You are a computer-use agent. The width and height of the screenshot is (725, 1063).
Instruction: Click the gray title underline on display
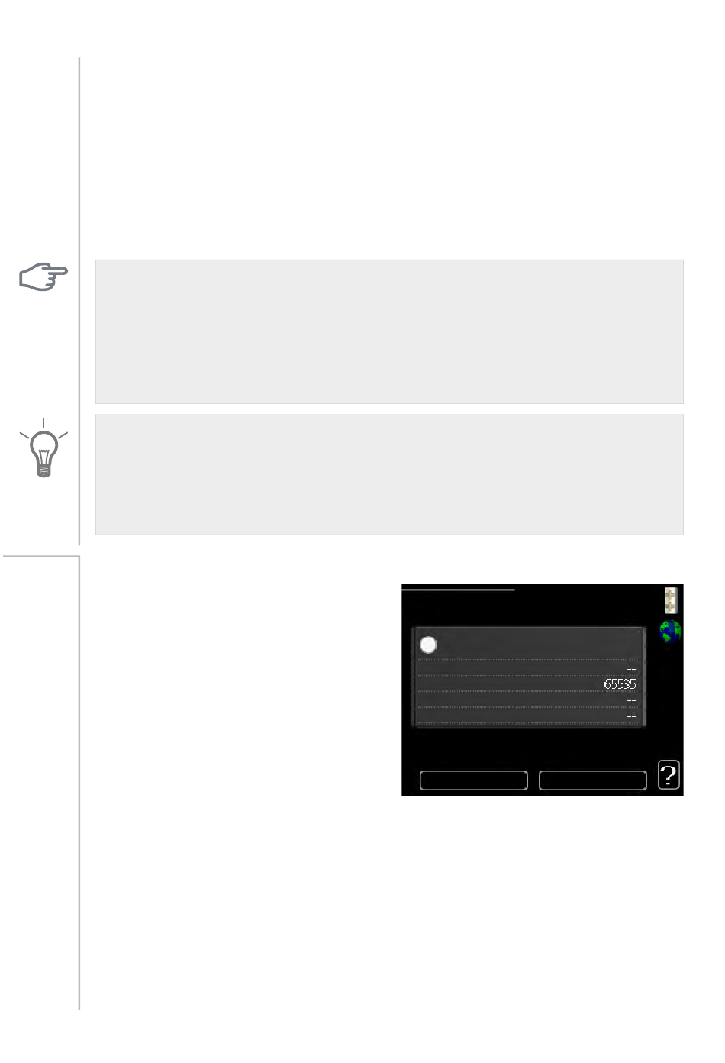pos(458,590)
